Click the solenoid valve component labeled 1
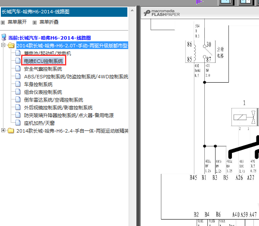 tap(244, 117)
